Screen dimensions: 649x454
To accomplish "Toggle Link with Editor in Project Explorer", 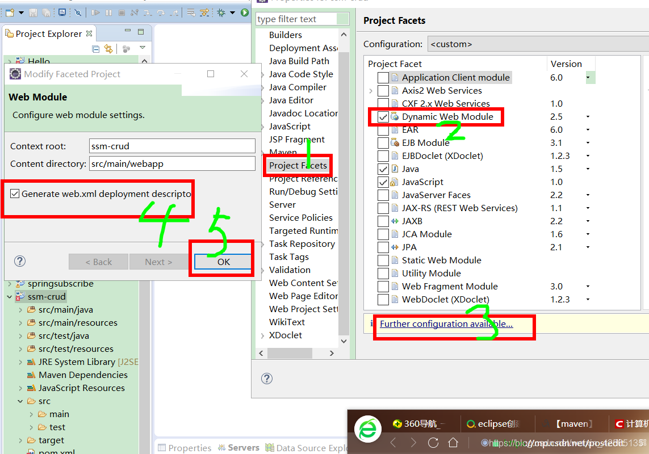I will [x=108, y=49].
